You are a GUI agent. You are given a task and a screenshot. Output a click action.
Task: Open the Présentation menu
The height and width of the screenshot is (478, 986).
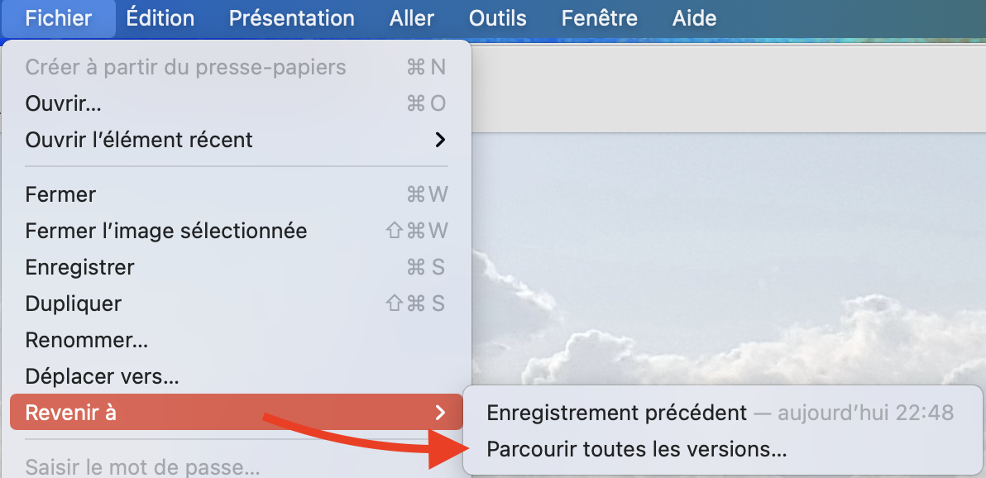click(291, 18)
